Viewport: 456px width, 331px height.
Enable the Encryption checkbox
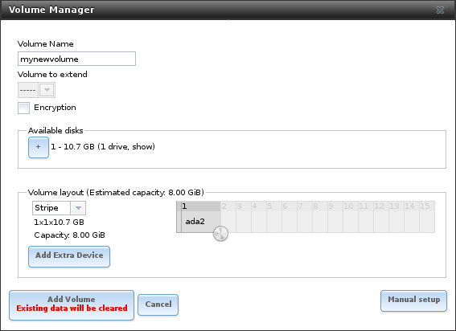click(x=23, y=108)
